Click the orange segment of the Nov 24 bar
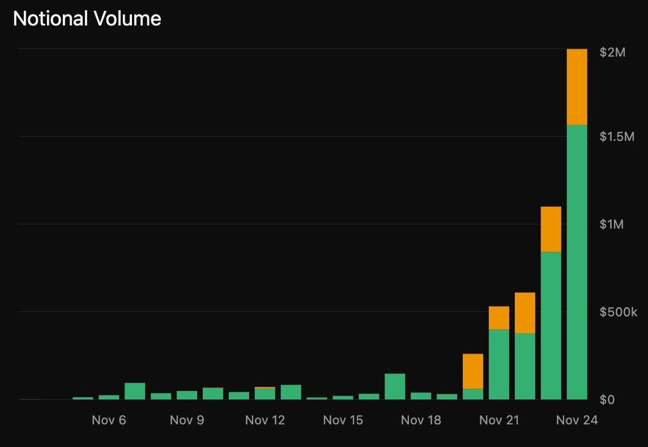Viewport: 648px width, 447px height. point(576,87)
